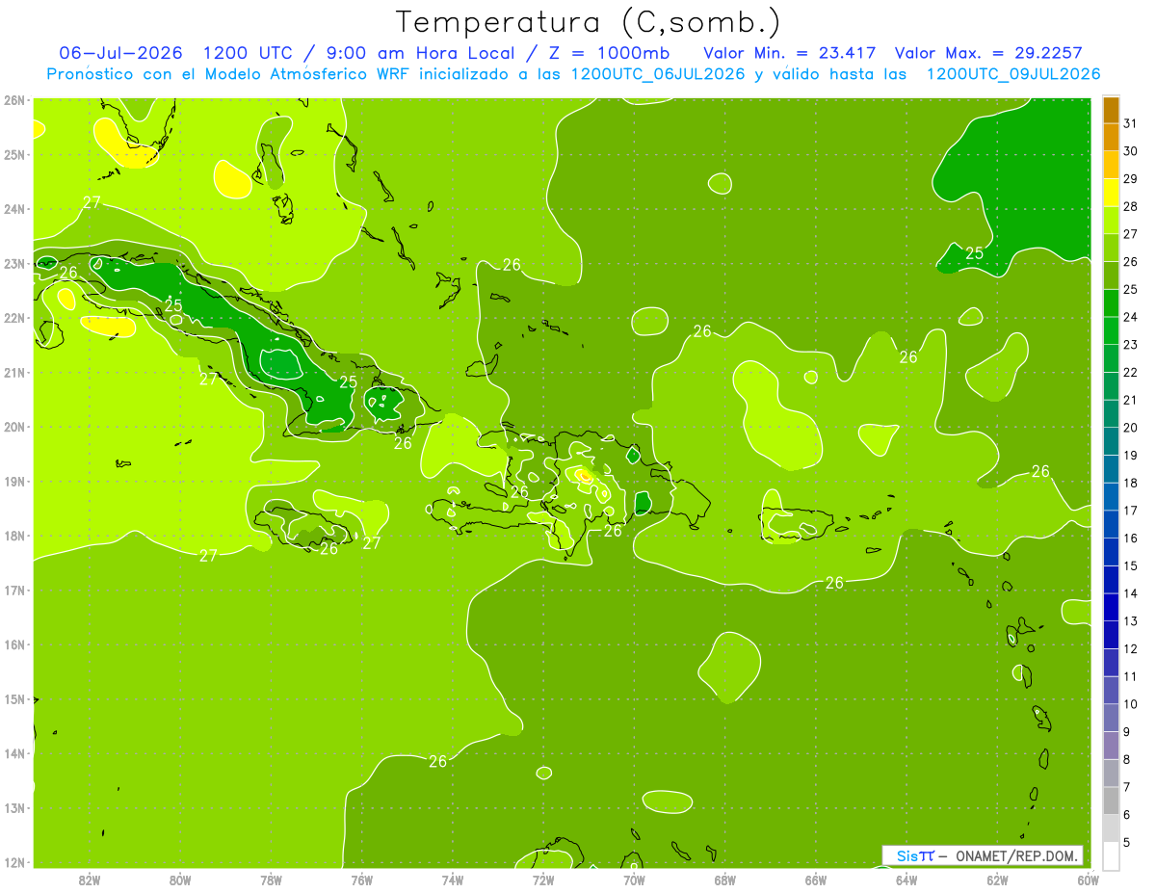
Task: Click the colorbar label '12'
Action: click(1131, 649)
